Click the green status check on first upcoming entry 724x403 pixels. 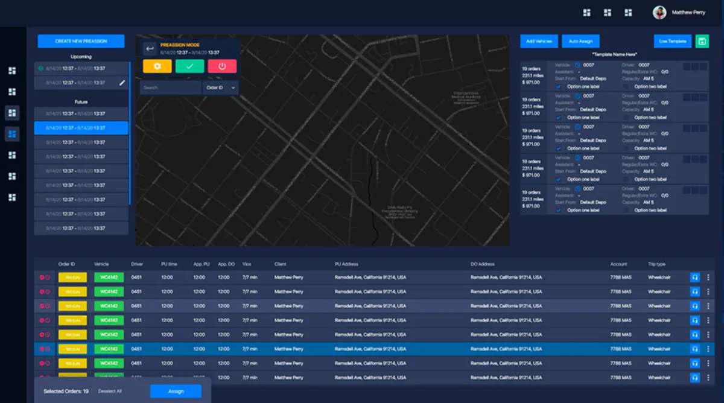40,68
